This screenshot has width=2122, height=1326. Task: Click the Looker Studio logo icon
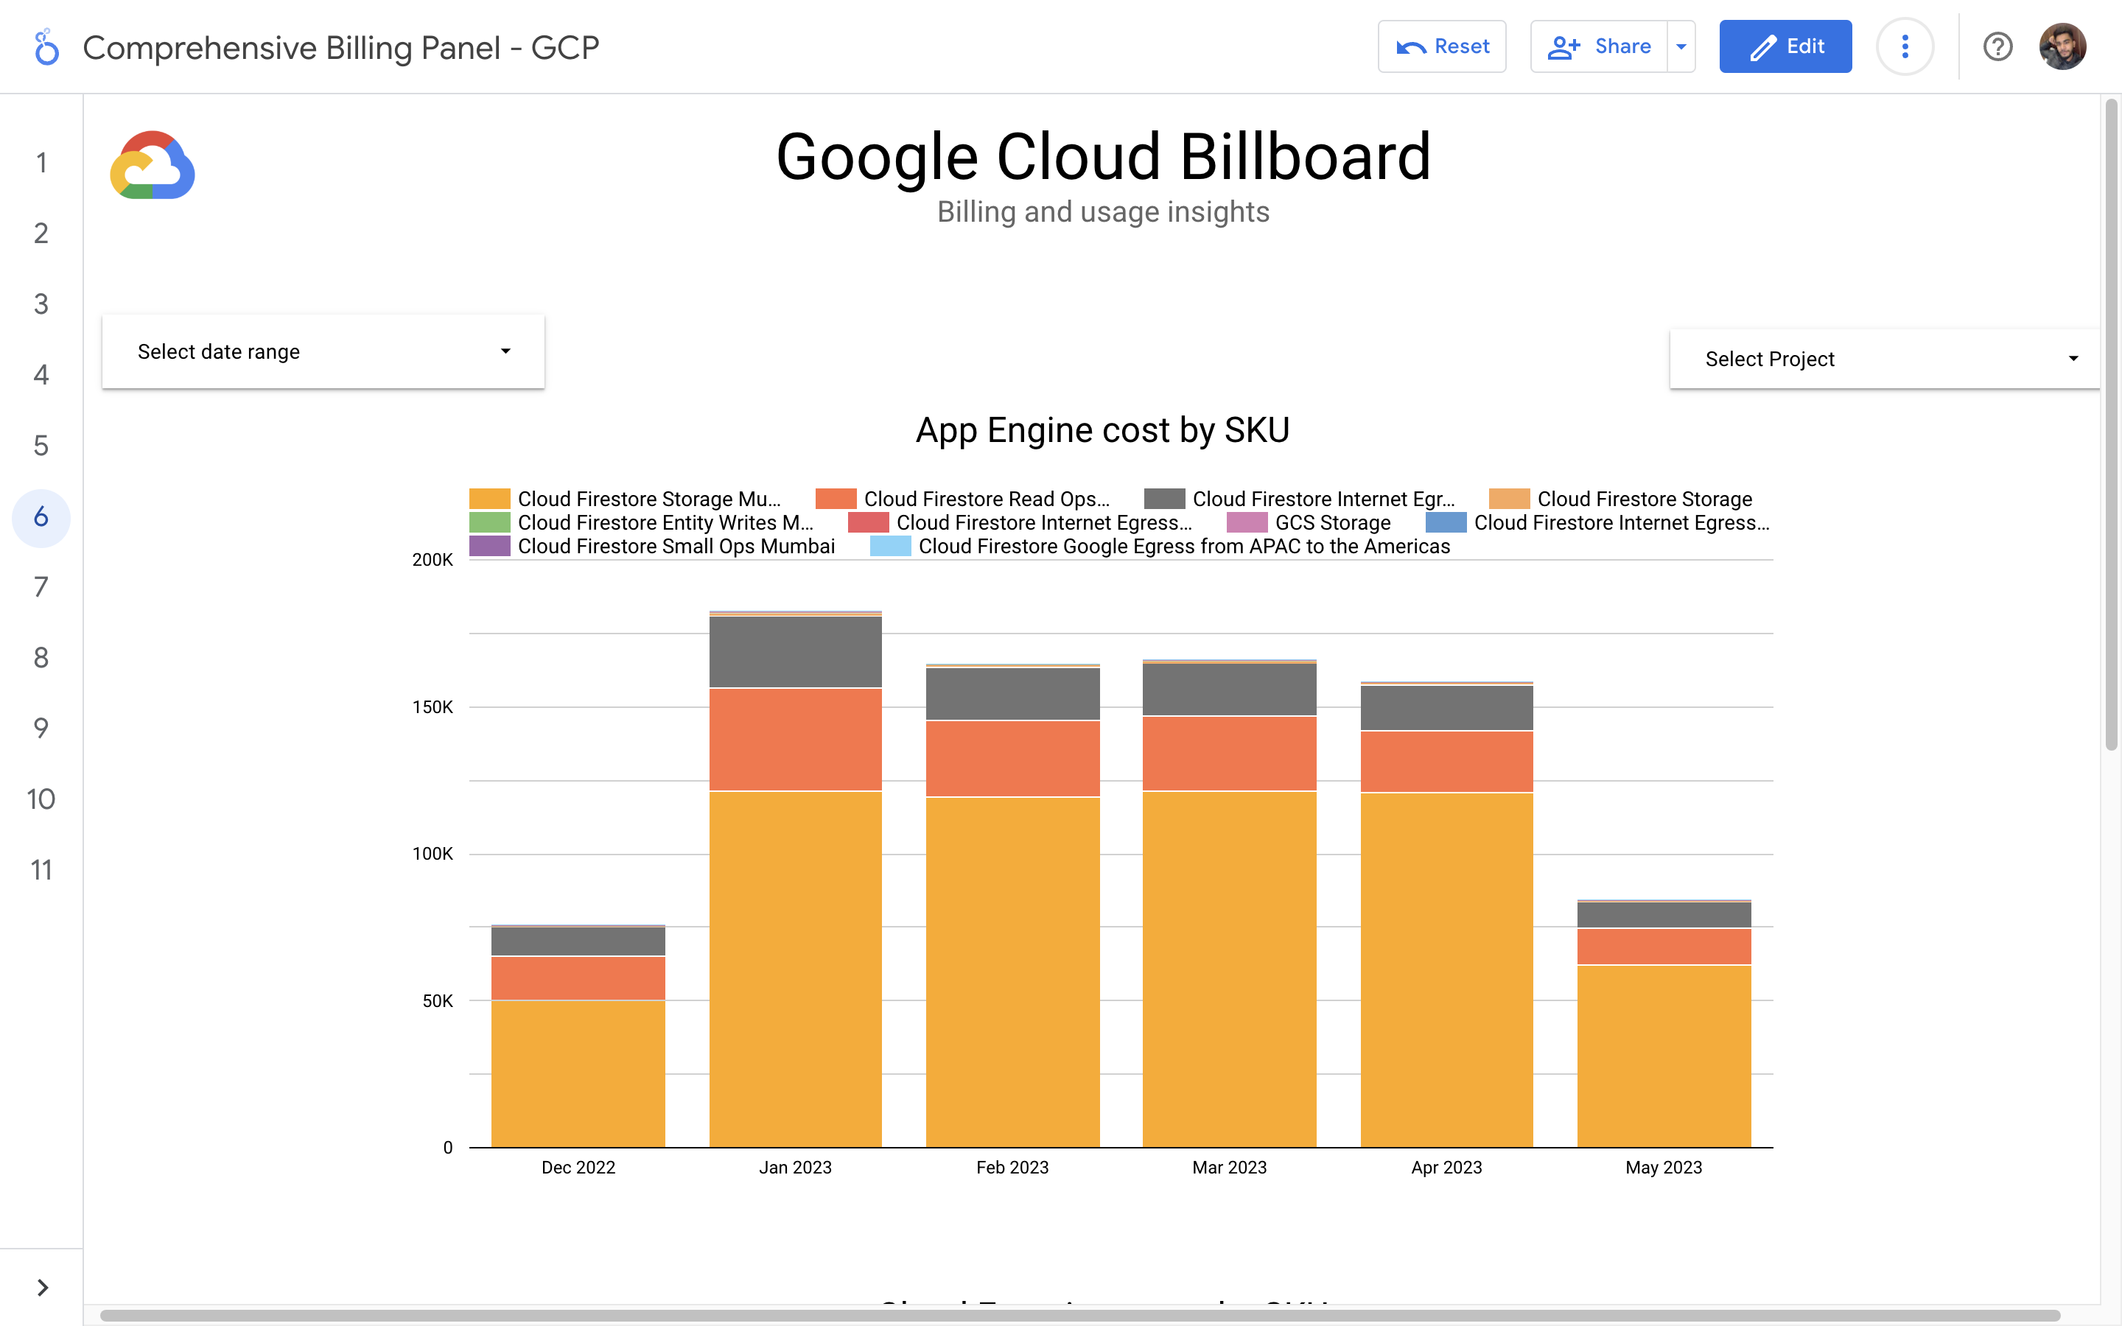(46, 47)
